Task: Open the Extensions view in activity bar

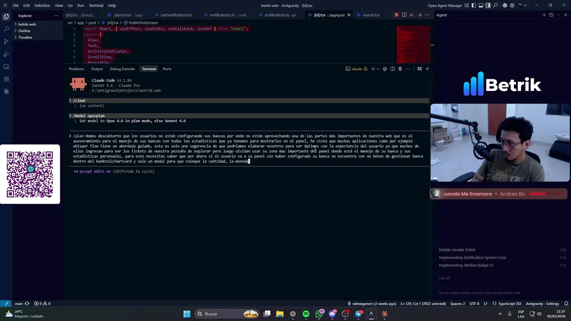Action: tap(6, 79)
